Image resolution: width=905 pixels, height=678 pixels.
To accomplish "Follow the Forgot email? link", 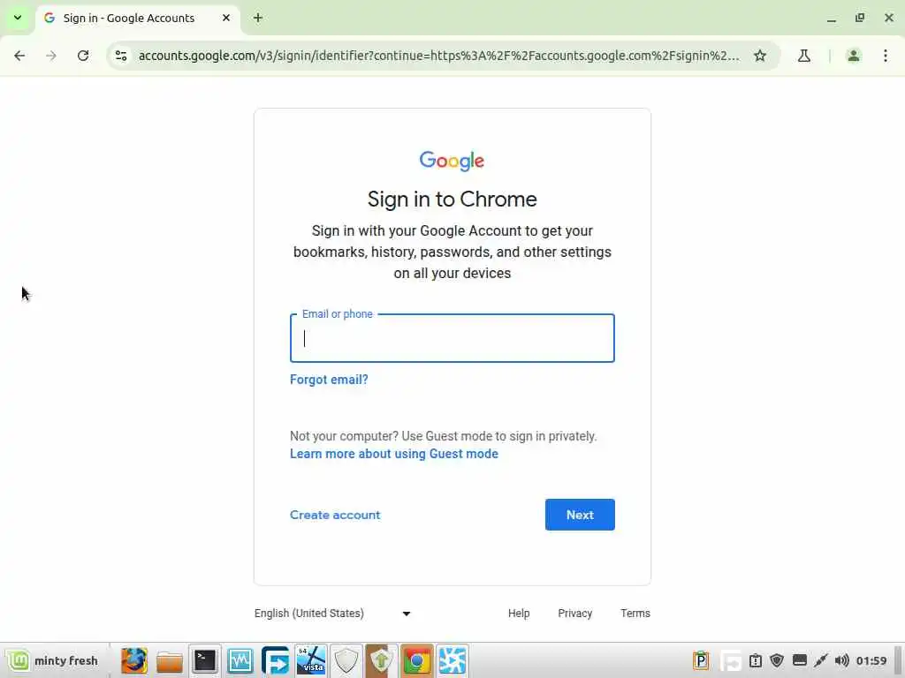I will tap(329, 380).
